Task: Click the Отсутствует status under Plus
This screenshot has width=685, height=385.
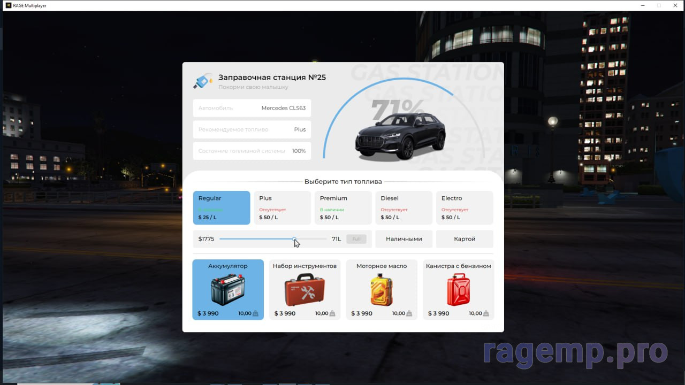Action: pyautogui.click(x=272, y=210)
